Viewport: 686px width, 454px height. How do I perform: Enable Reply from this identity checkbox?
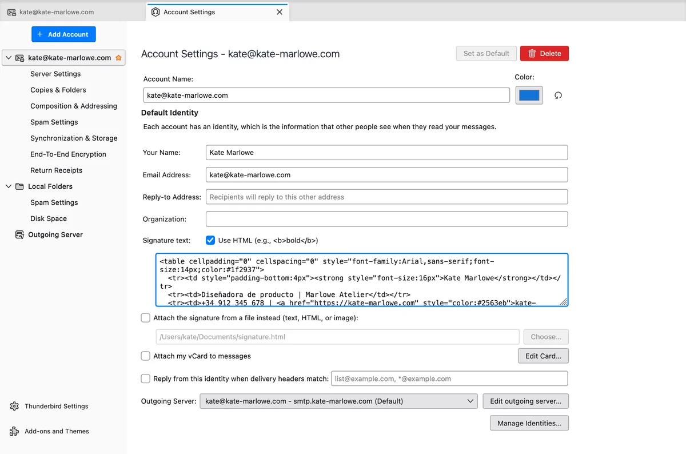tap(146, 379)
